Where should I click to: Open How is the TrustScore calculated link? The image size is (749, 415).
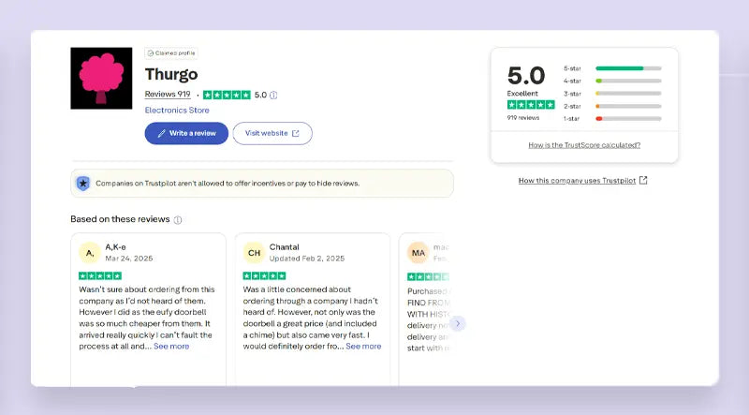pos(584,145)
